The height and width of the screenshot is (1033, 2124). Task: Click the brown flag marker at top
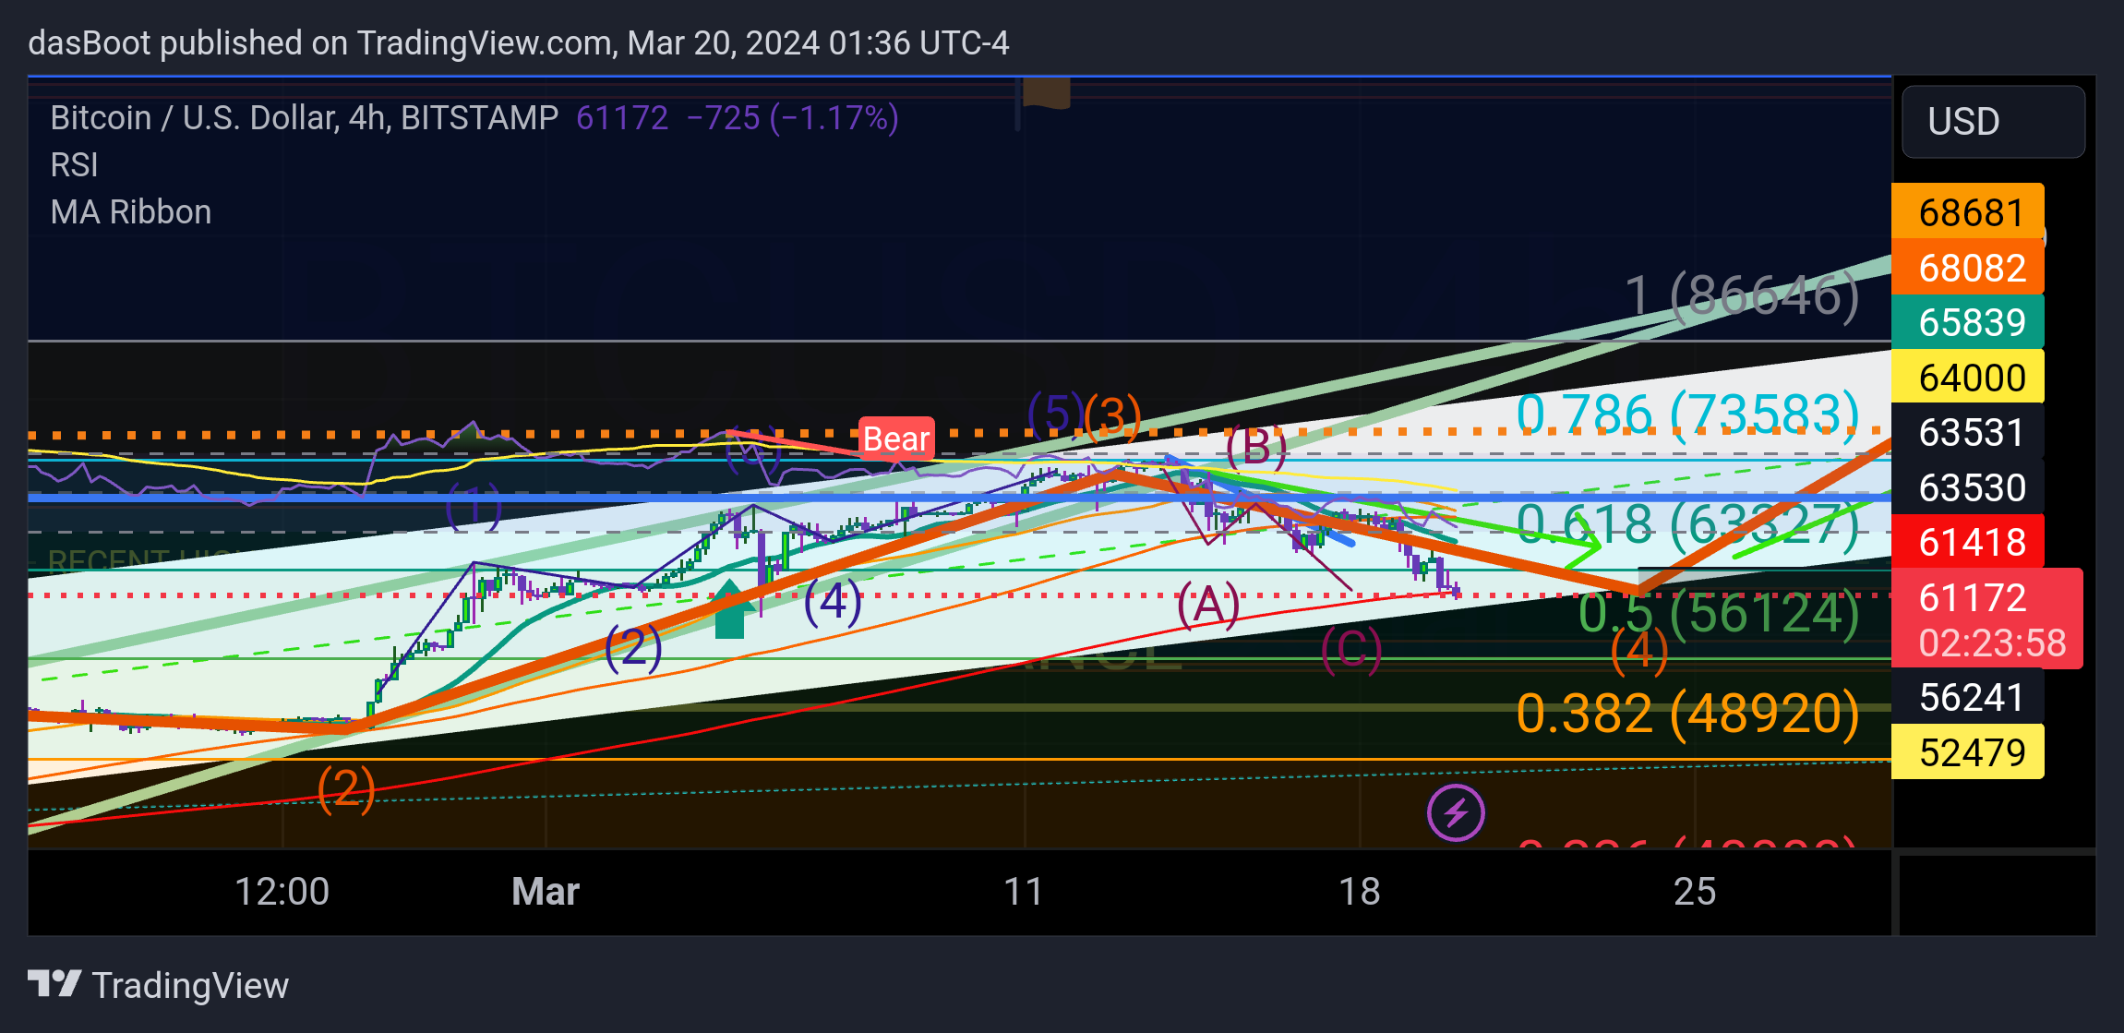(1046, 93)
